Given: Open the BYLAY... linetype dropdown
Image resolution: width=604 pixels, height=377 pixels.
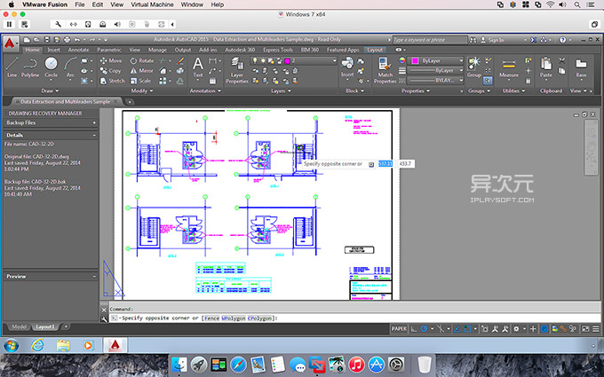Looking at the screenshot, I should [461, 81].
